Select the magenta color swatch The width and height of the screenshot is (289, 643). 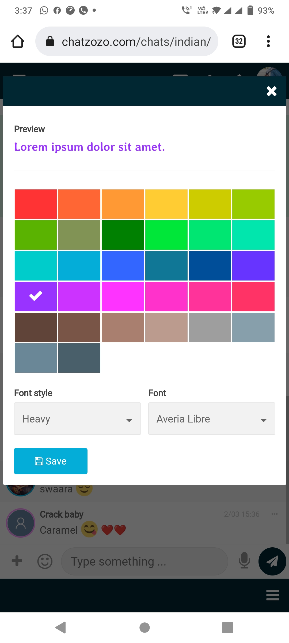click(123, 296)
